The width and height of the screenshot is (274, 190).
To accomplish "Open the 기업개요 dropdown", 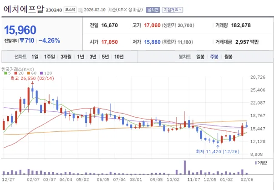I will click(x=173, y=10).
